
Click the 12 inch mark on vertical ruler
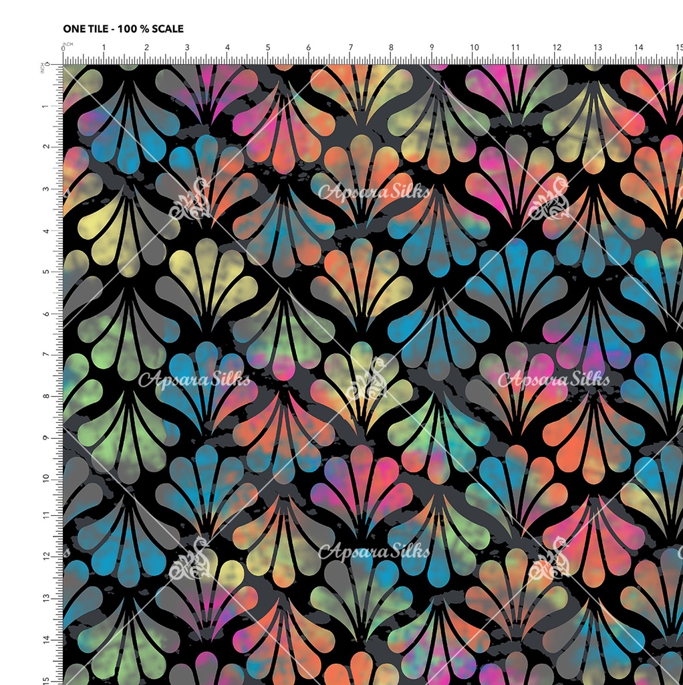(x=46, y=557)
